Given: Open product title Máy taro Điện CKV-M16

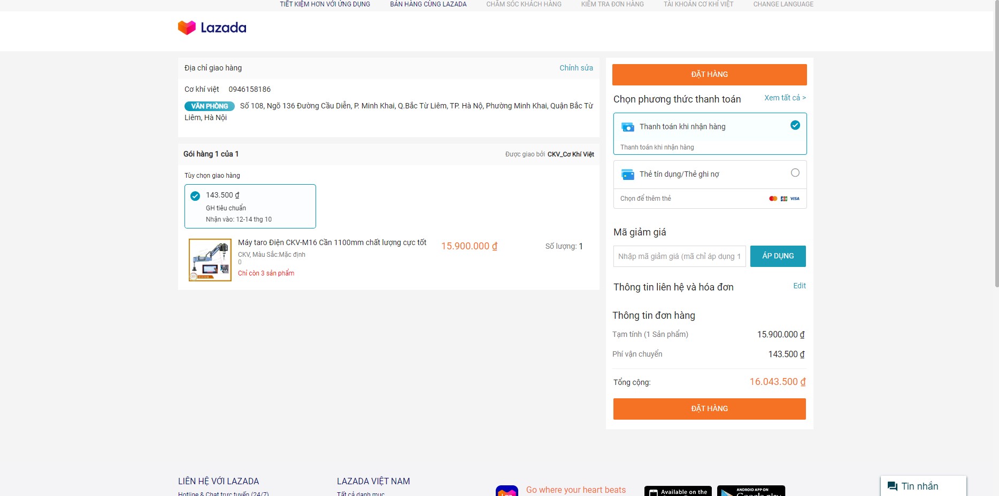Looking at the screenshot, I should click(332, 242).
